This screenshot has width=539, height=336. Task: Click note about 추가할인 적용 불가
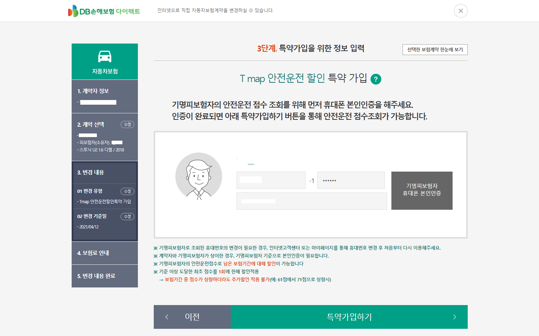[x=245, y=280]
